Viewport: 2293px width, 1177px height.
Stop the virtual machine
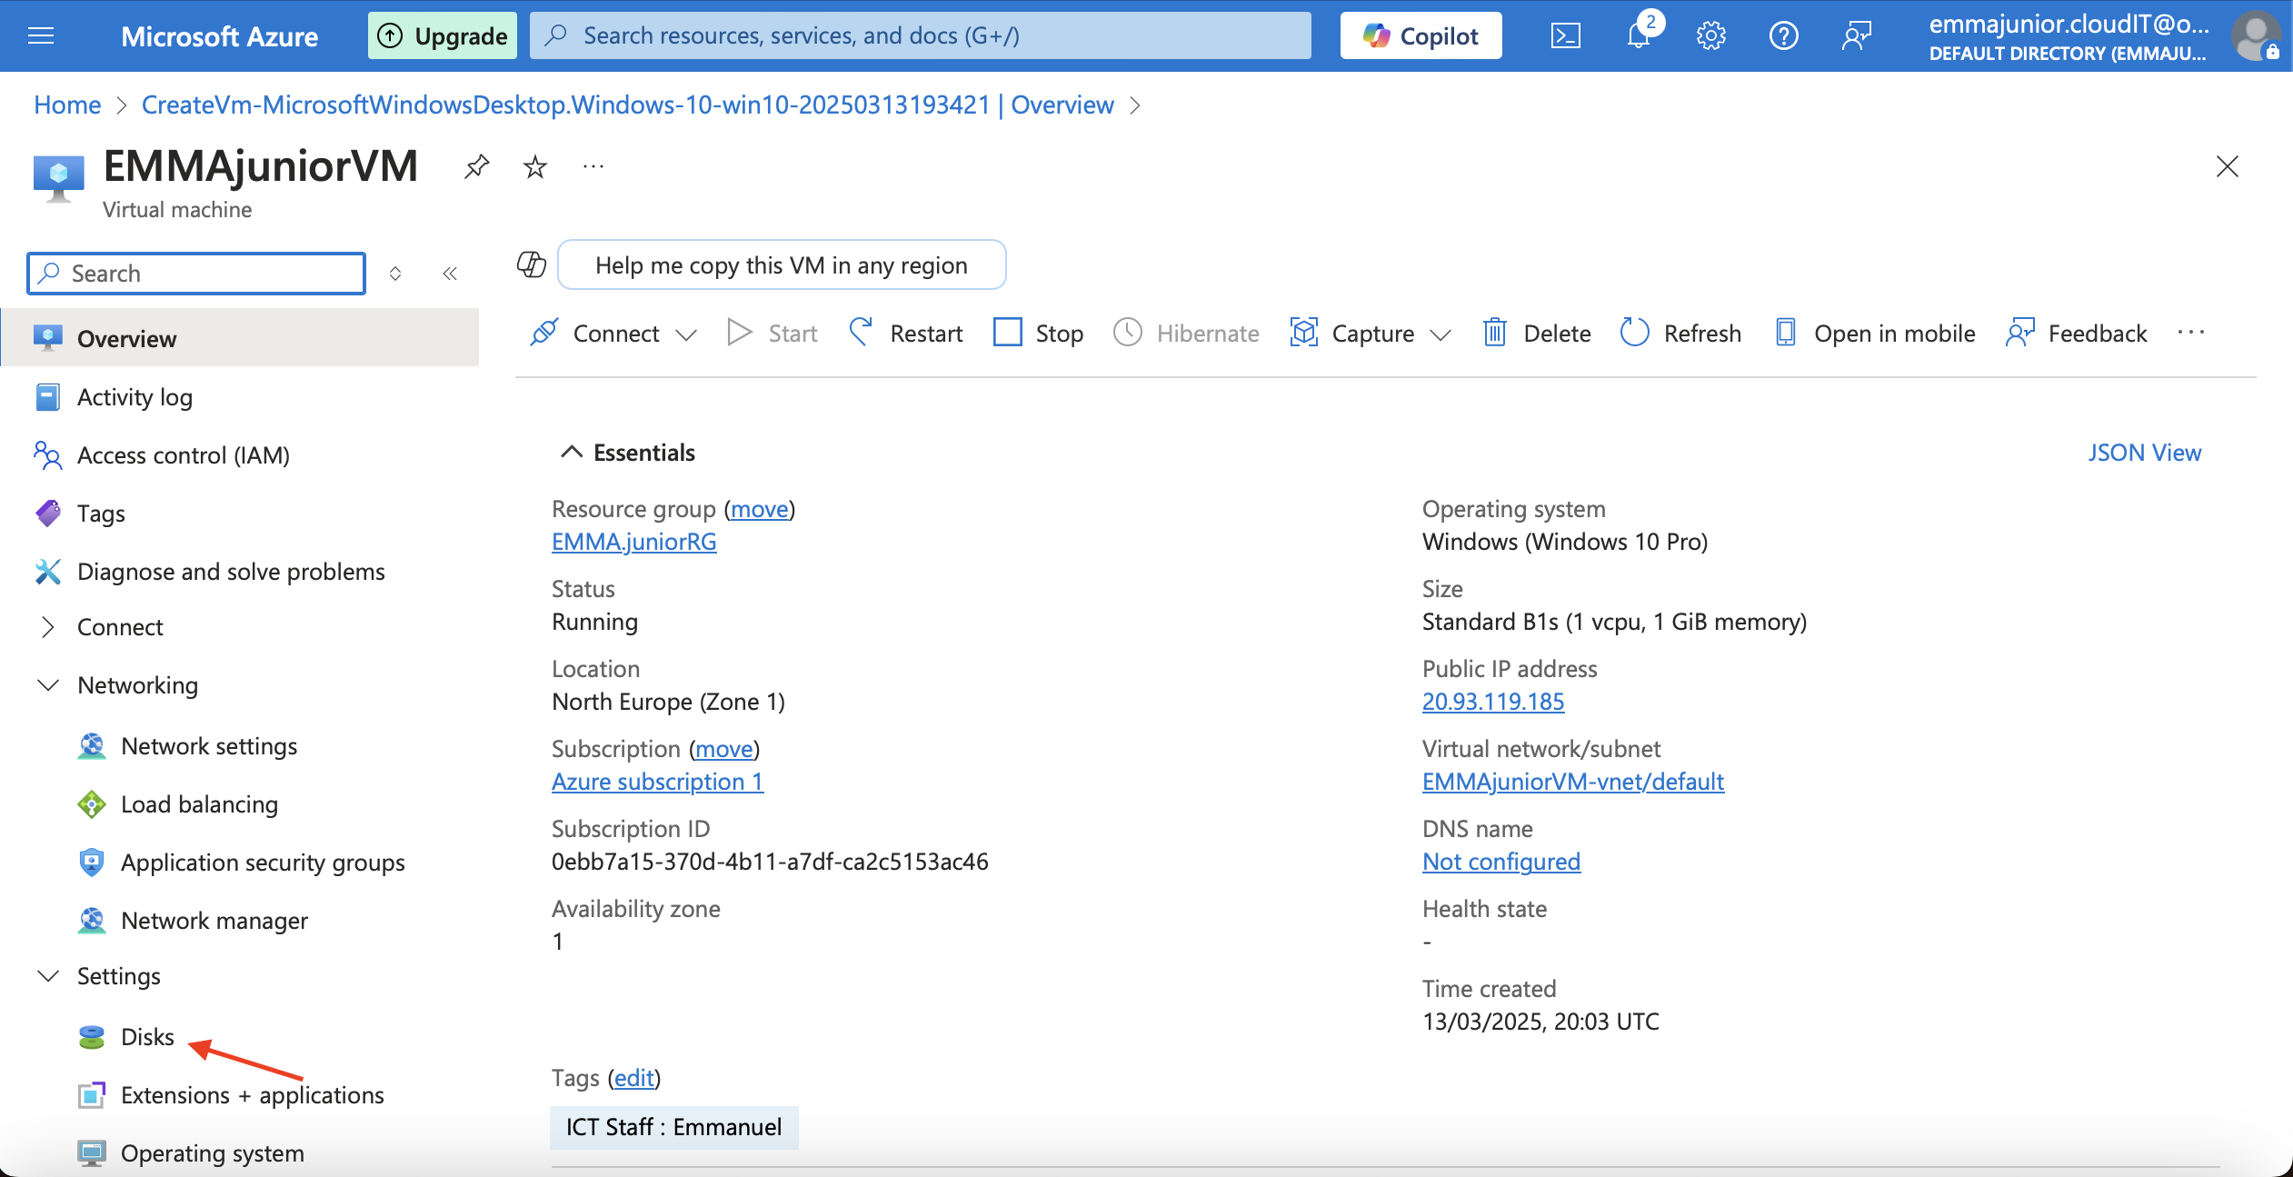tap(1038, 333)
